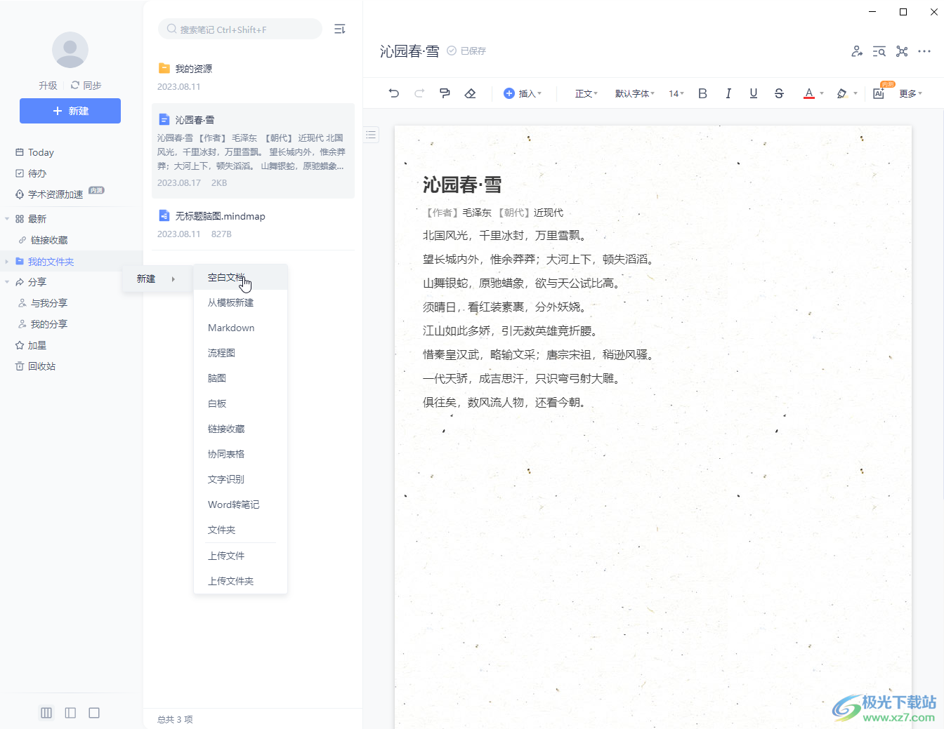This screenshot has height=729, width=944.
Task: Expand 我的文件夹 tree arrow
Action: (x=7, y=262)
